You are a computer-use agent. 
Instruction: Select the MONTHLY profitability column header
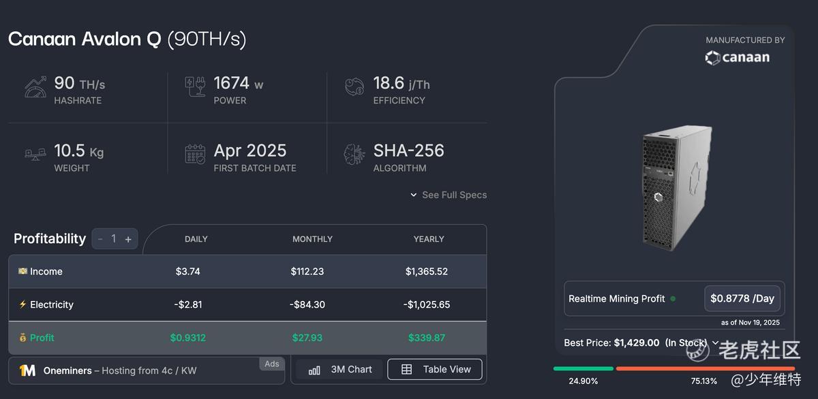point(312,239)
